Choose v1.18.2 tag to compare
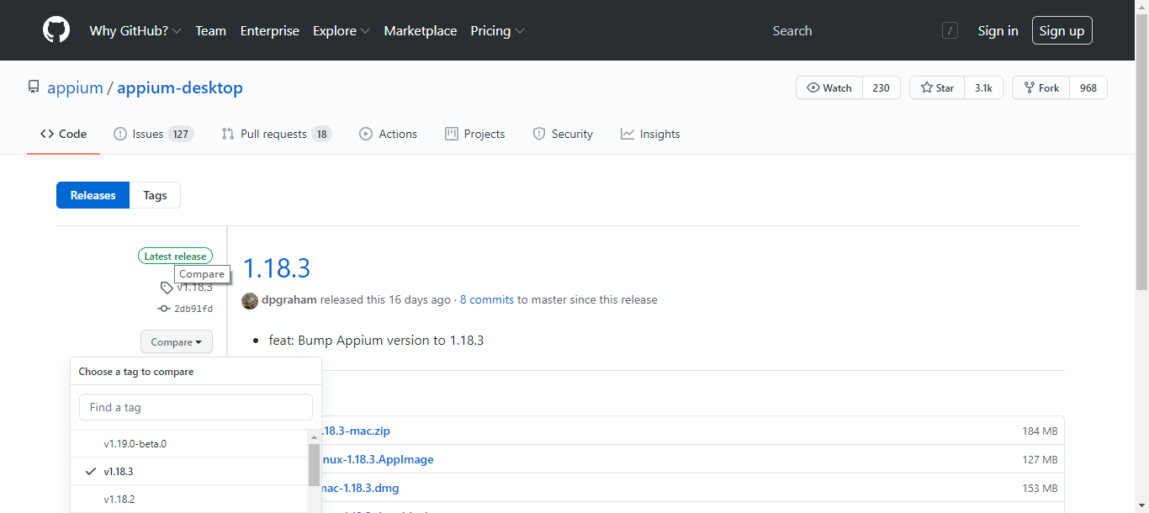This screenshot has width=1149, height=513. tap(119, 500)
